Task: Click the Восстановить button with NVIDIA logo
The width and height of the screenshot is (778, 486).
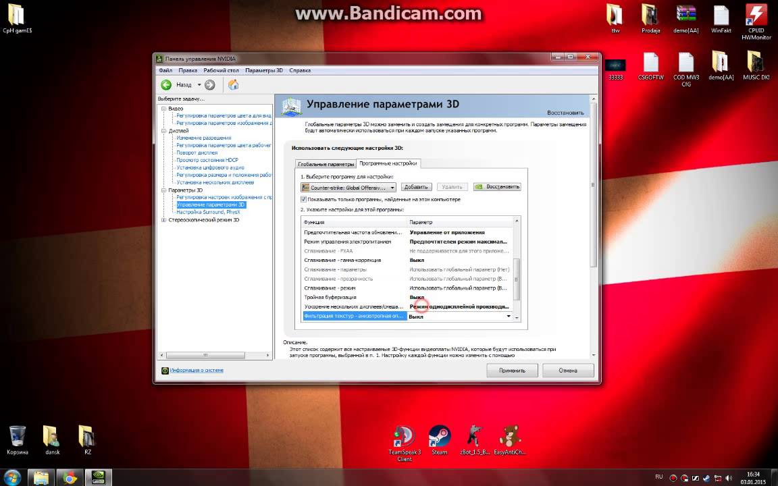Action: [496, 187]
